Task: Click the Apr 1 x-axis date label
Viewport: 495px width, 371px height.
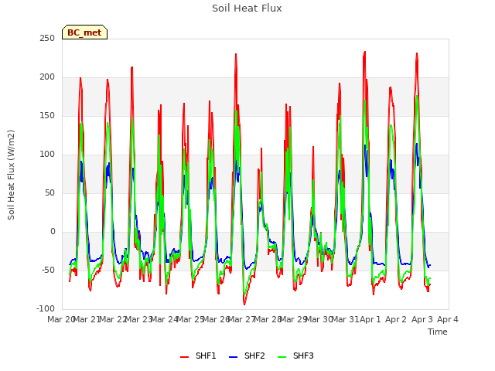Action: [370, 319]
